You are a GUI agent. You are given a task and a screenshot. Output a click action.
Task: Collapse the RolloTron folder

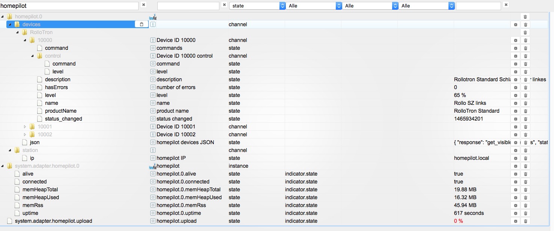[x=18, y=32]
